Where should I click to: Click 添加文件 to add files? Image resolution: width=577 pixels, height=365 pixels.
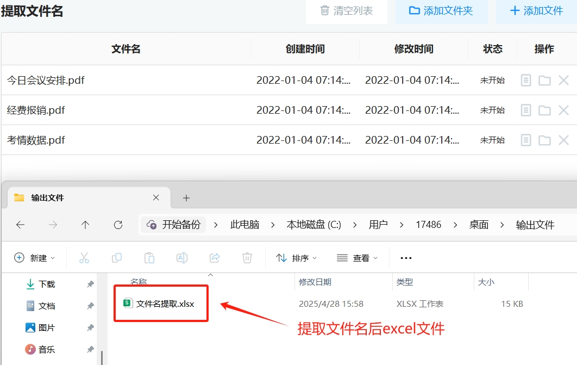coord(536,11)
